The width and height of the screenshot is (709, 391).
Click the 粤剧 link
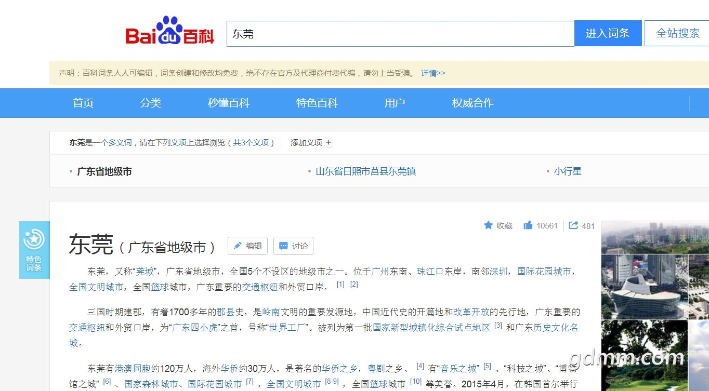(377, 369)
